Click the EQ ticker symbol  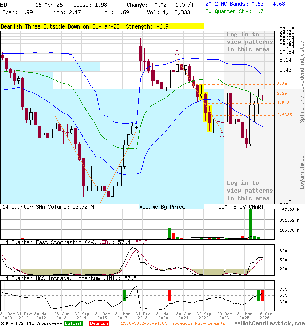pyautogui.click(x=4, y=4)
